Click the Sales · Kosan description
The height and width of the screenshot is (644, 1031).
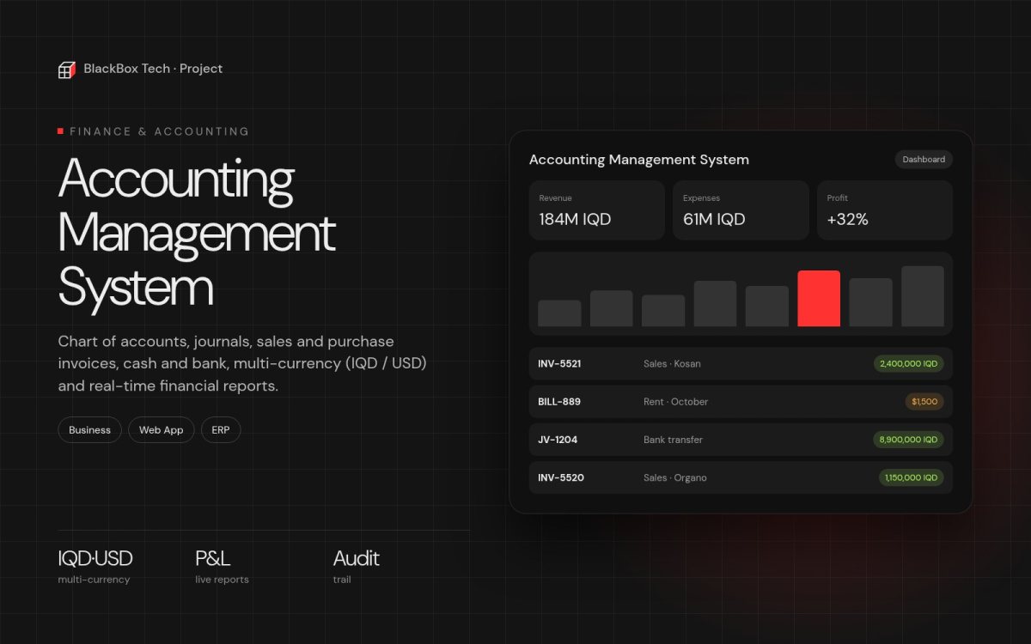672,364
